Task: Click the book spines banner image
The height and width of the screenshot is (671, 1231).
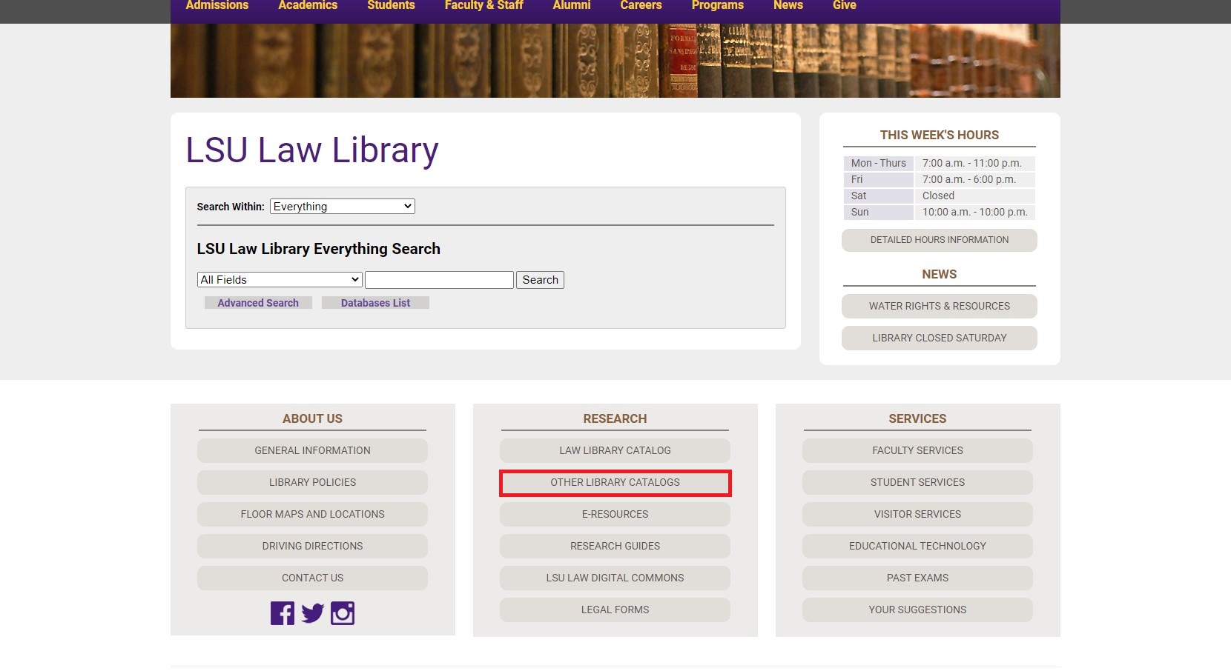Action: [x=615, y=61]
